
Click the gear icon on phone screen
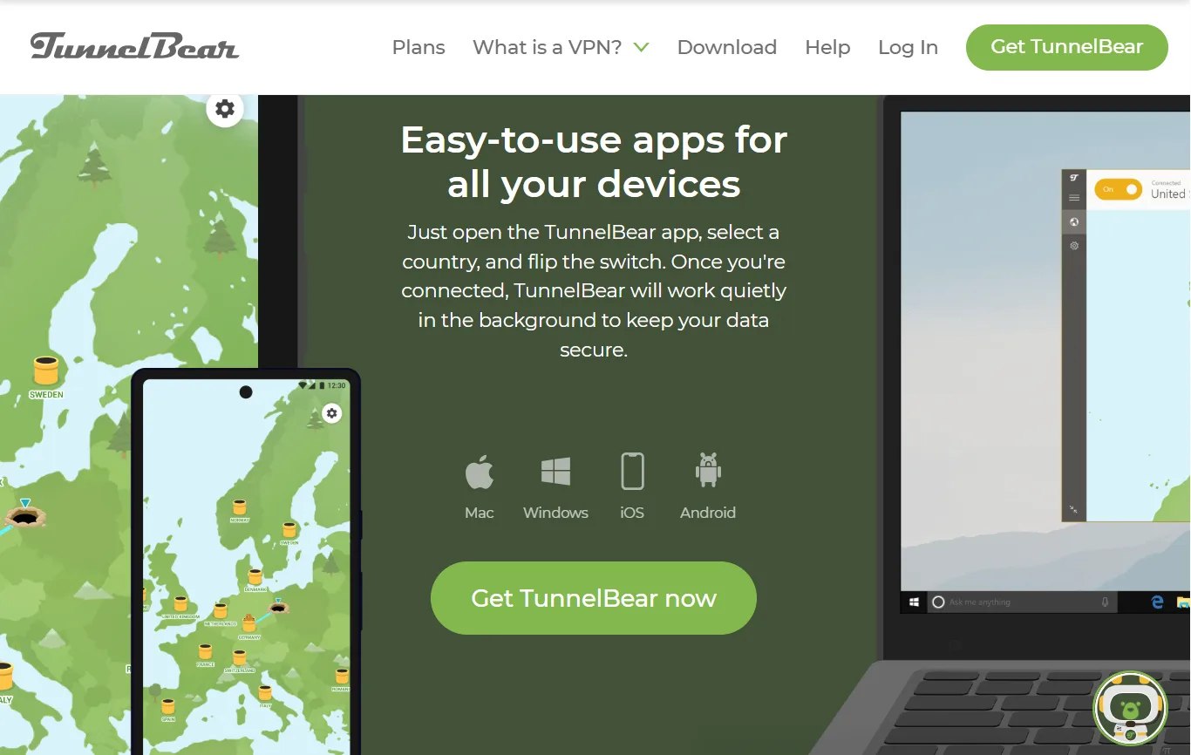coord(331,413)
